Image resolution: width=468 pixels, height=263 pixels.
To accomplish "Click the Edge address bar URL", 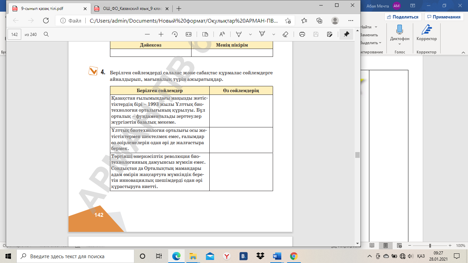I will [x=184, y=21].
